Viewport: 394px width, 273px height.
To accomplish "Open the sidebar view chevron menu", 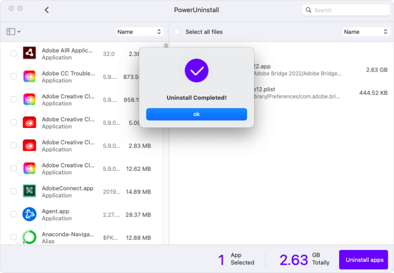I will pos(19,31).
